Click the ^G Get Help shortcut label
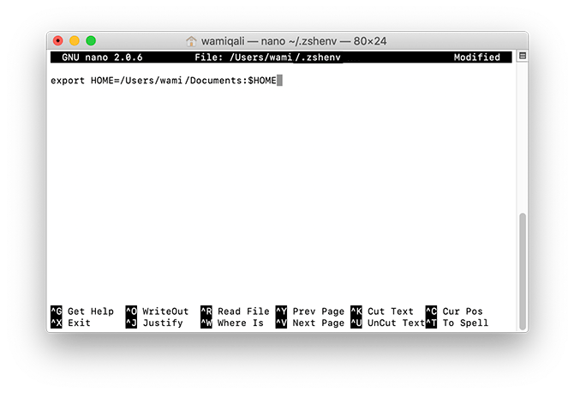574x393 pixels. tap(82, 311)
